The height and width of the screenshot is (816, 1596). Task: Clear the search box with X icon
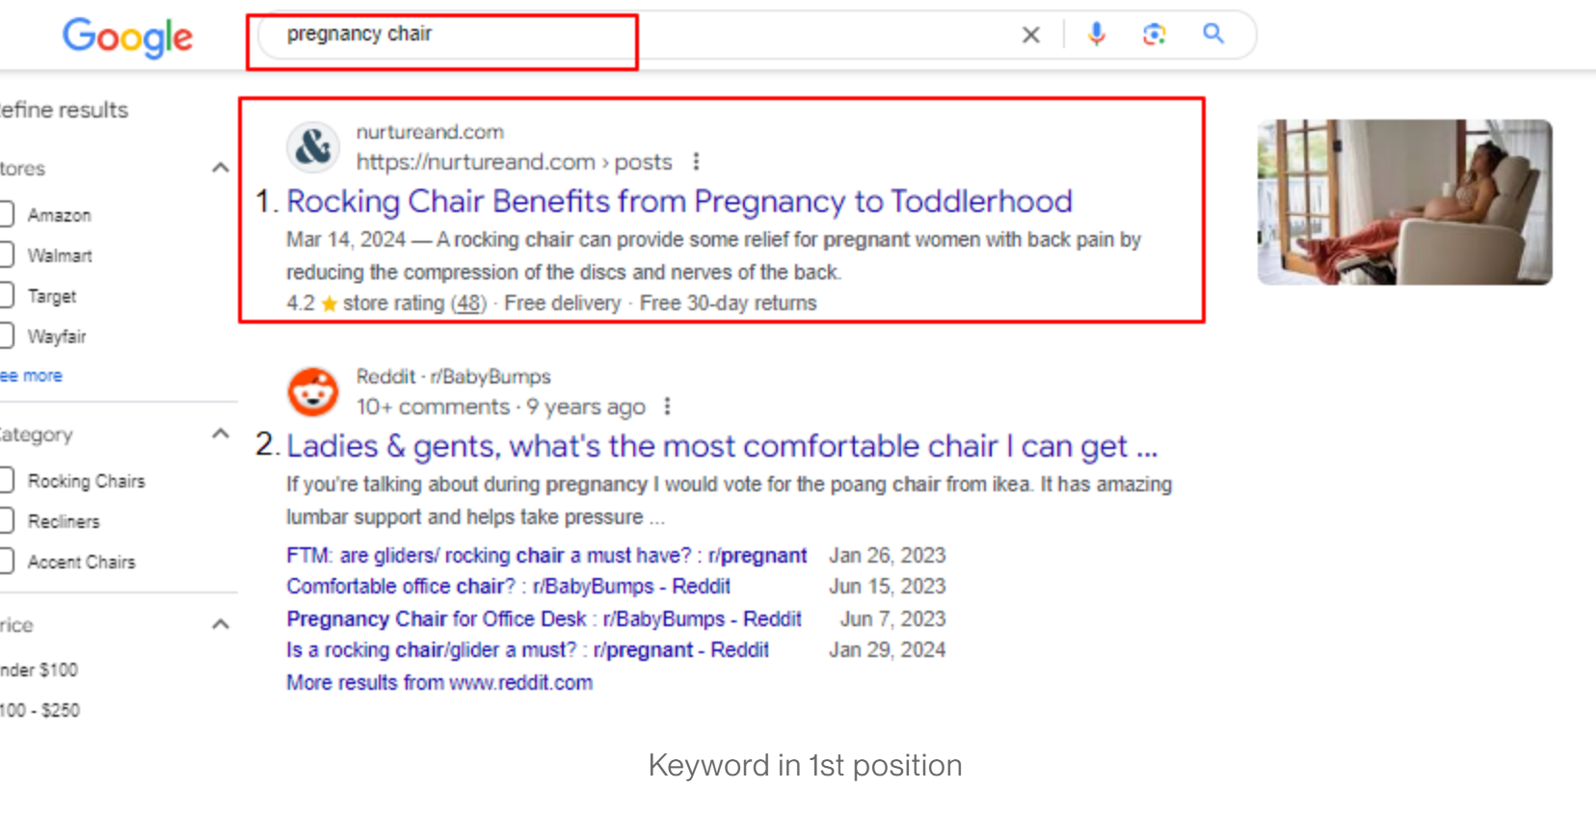tap(1031, 36)
